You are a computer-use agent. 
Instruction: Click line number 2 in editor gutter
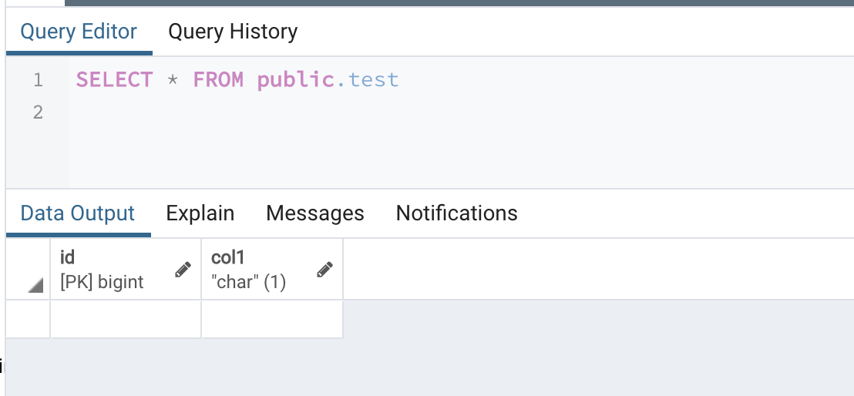[x=38, y=112]
